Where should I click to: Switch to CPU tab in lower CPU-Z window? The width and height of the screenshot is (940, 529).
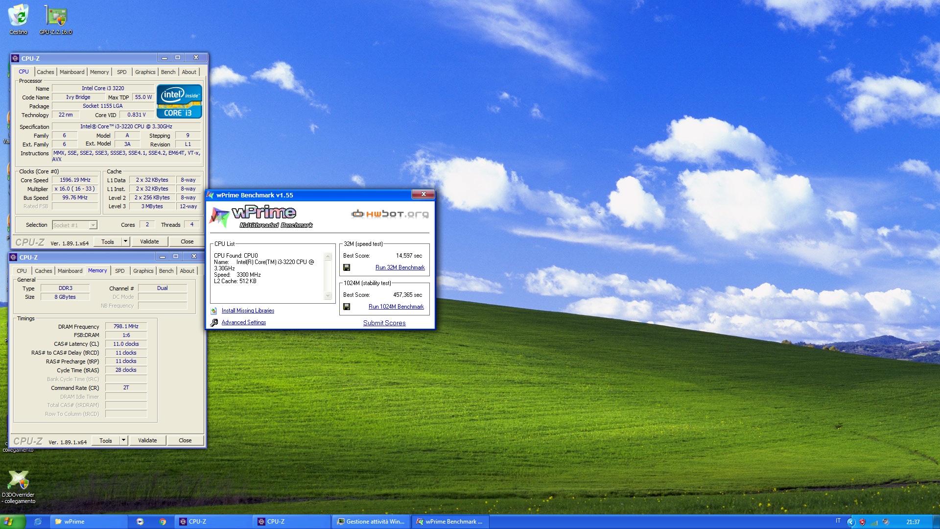coord(22,271)
